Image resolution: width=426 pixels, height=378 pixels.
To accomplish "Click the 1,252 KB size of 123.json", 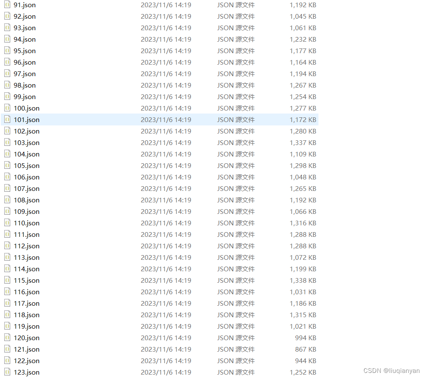I will pyautogui.click(x=303, y=372).
